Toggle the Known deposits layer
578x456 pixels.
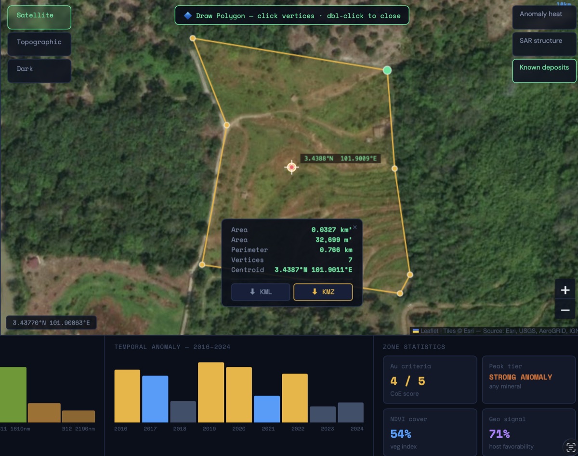(544, 71)
